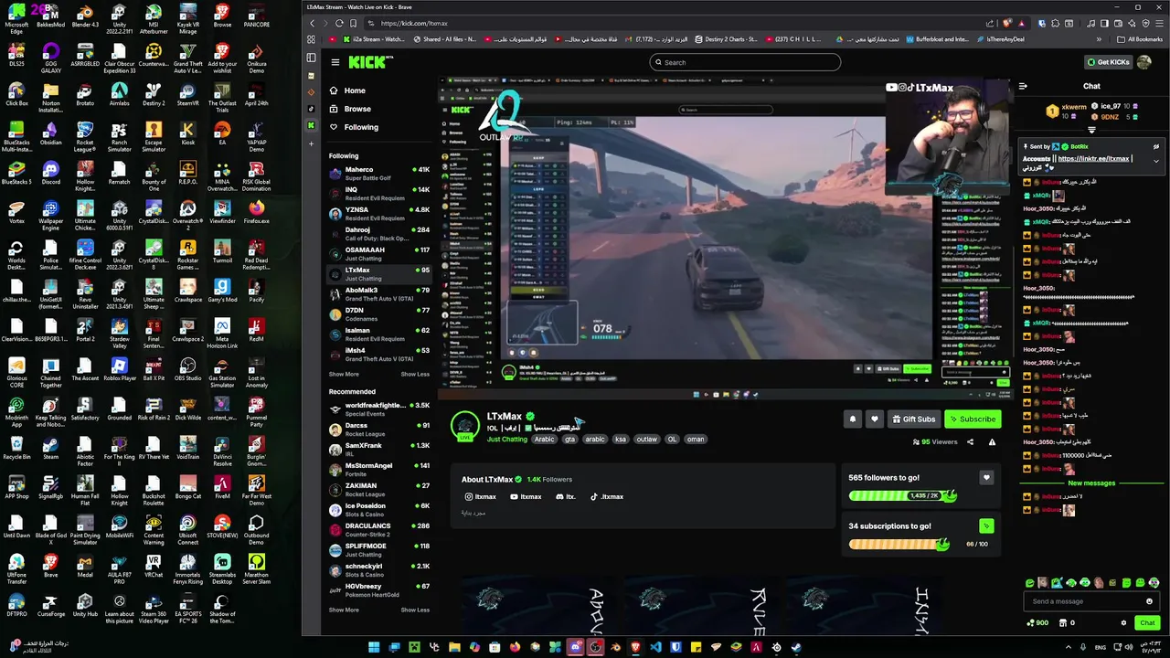Click the 900 KICKs balance in chat footer
This screenshot has width=1170, height=658.
coord(1037,623)
